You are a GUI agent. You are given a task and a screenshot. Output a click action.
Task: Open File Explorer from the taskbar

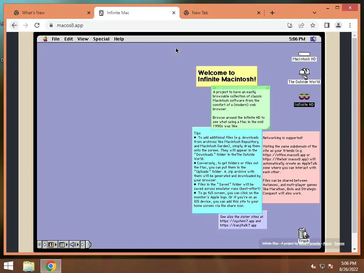29,266
